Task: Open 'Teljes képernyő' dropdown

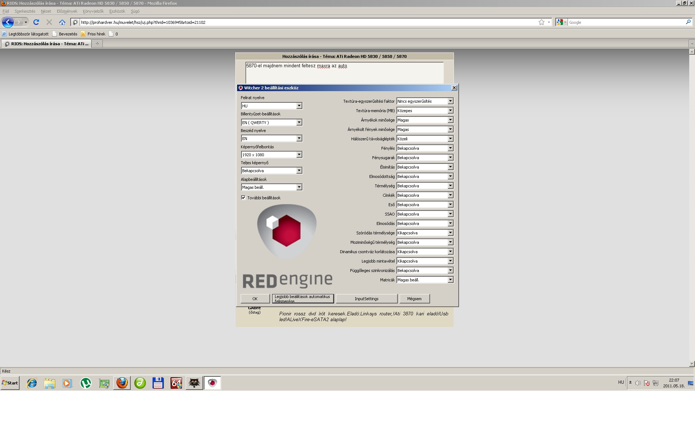Action: click(271, 171)
